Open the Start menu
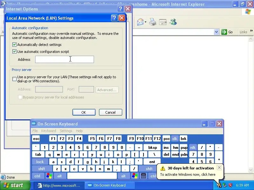 click(15, 185)
